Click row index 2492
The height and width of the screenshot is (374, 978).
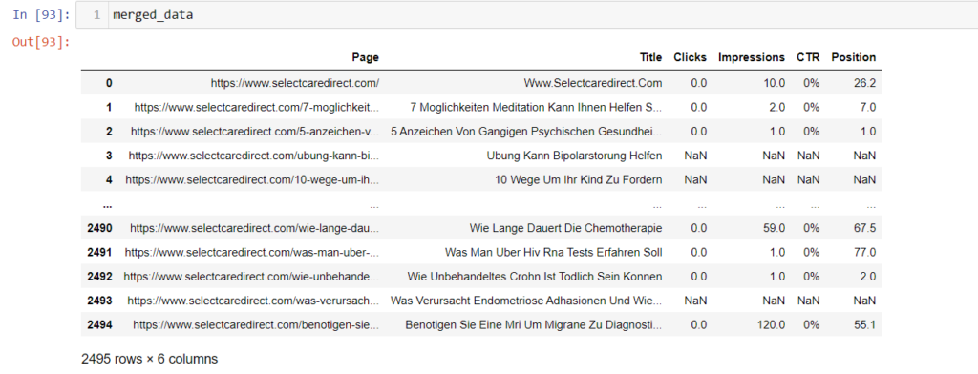tap(99, 276)
